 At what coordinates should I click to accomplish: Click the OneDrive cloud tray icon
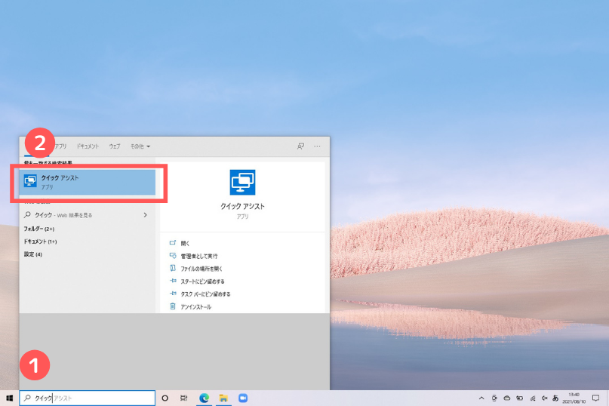point(507,398)
